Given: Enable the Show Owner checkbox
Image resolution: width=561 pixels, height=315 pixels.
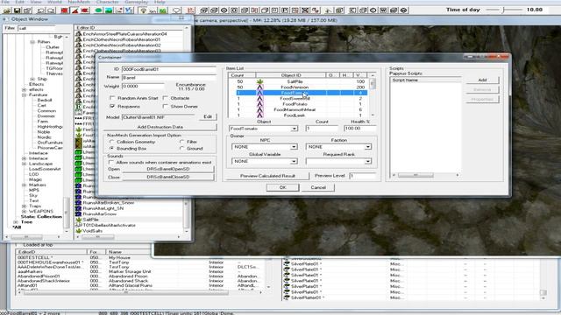Looking at the screenshot, I should pyautogui.click(x=165, y=107).
